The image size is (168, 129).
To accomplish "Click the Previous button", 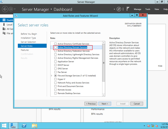I will 91,104.
